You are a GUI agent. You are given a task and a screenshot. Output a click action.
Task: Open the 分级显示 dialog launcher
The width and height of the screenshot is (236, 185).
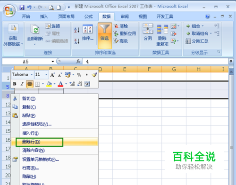pos(219,52)
